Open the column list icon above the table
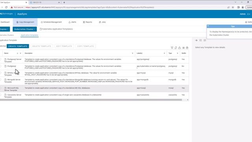 pos(183,48)
